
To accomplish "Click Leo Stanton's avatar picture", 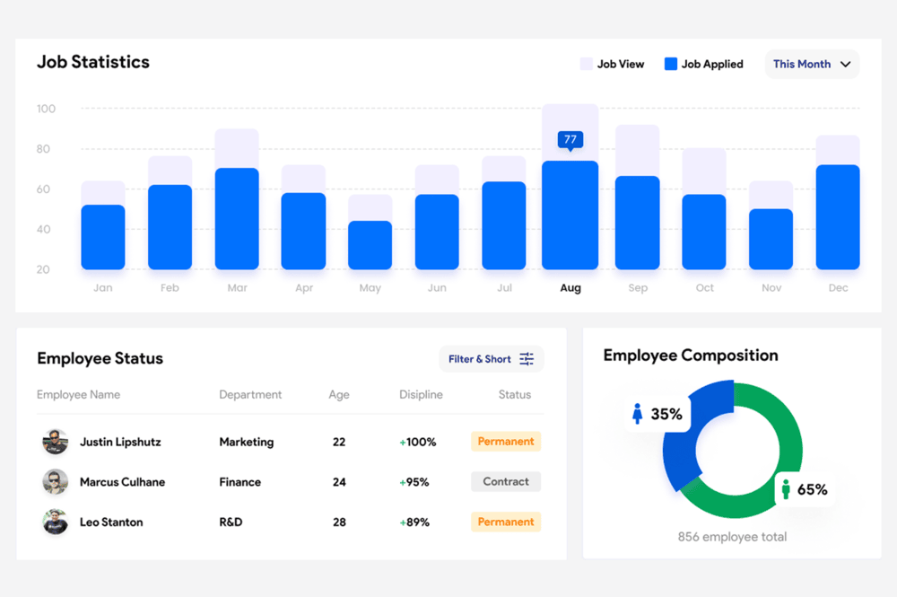I will click(56, 522).
